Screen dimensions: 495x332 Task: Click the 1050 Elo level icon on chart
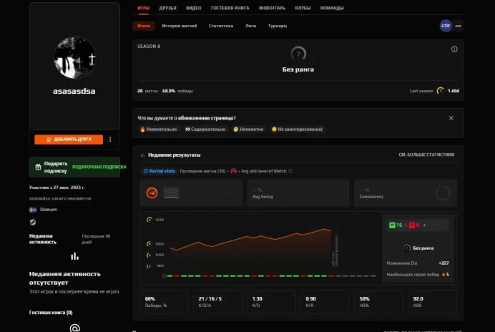[149, 255]
